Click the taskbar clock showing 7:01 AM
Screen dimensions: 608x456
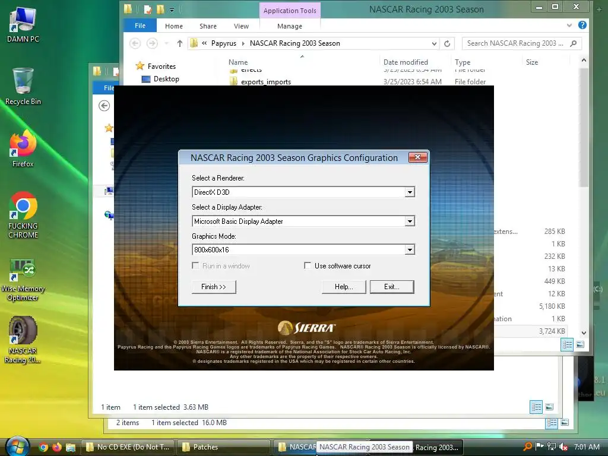pos(587,446)
